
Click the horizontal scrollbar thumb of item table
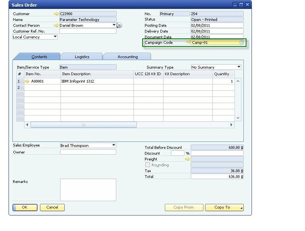[84, 124]
